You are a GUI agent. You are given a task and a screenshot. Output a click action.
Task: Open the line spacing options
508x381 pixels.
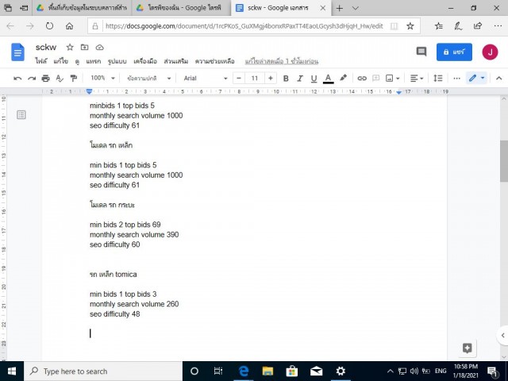coord(437,78)
